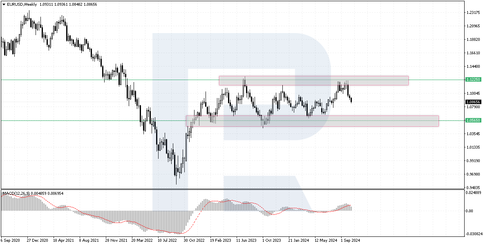Click the 1 Sep 2024 date label

[x=351, y=240]
